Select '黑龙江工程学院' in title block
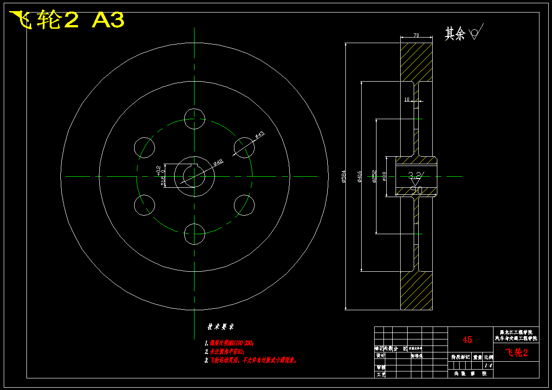Viewport: 552px width, 390px height. (x=516, y=332)
